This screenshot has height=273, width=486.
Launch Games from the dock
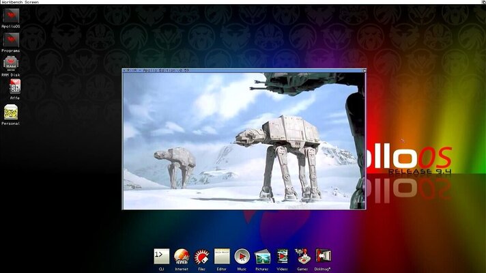pos(302,256)
